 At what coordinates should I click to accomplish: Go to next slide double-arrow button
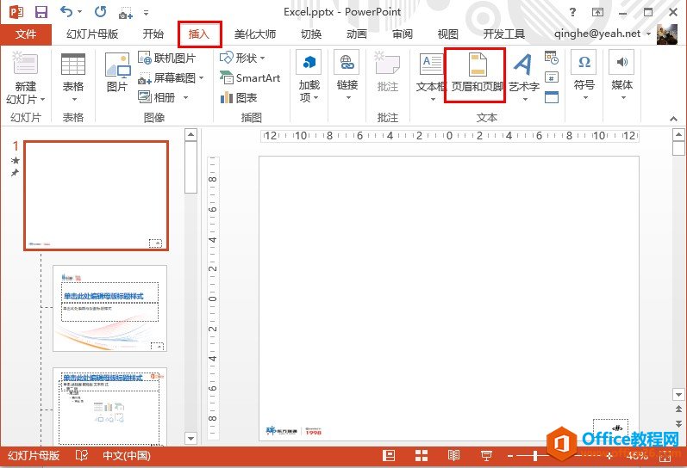point(678,424)
